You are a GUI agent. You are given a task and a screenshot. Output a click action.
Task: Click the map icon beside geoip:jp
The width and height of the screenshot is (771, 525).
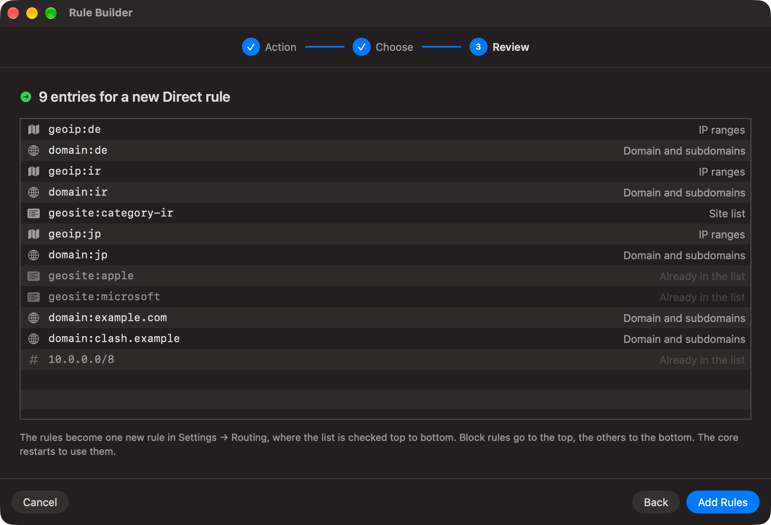click(34, 234)
